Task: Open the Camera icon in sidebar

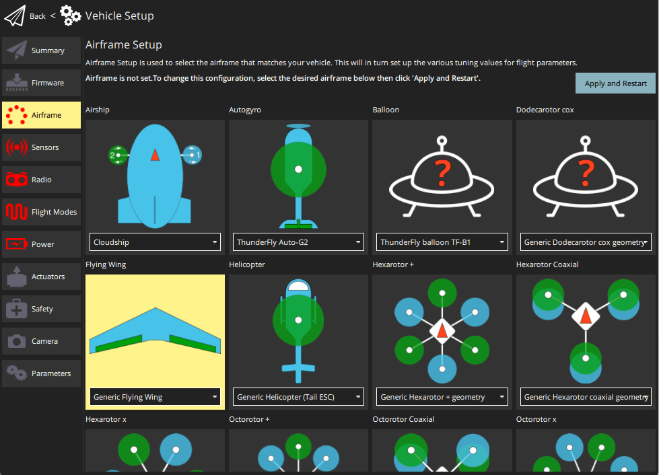Action: (x=17, y=341)
